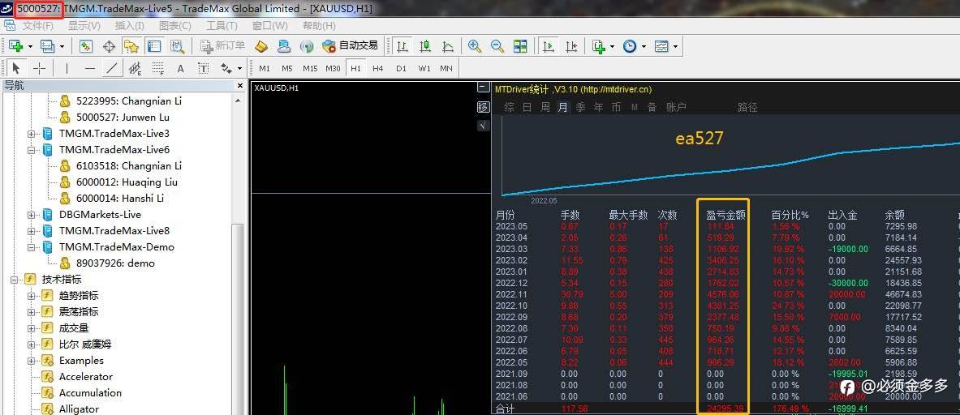Open the 账户 tab in MTDriver
This screenshot has width=960, height=415.
(x=676, y=107)
